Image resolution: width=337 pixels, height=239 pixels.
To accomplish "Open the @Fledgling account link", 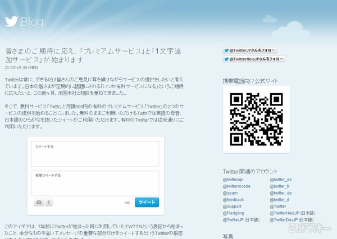I will click(234, 213).
